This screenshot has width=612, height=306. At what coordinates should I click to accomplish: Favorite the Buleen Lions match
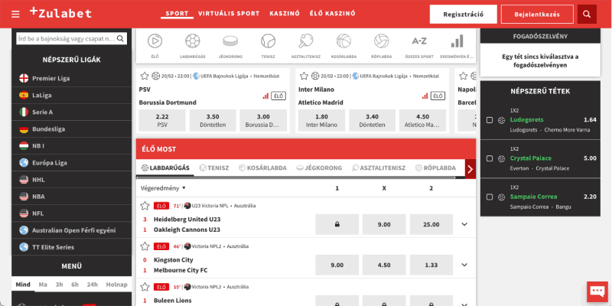[145, 287]
